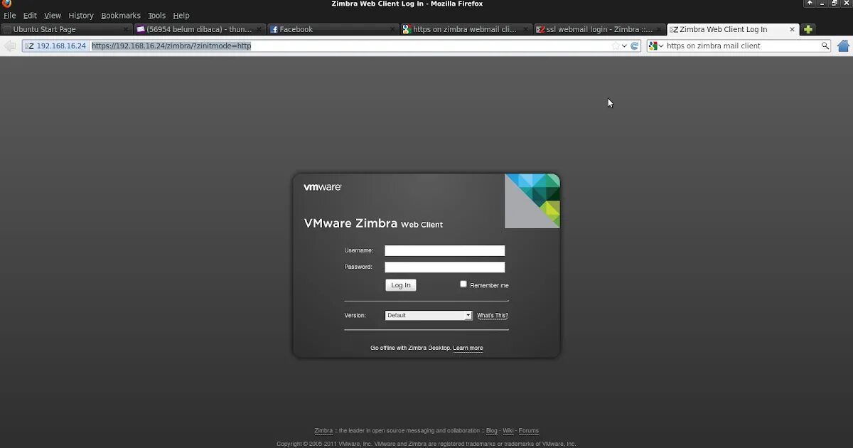Viewport: 853px width, 448px height.
Task: Click the Log In button
Action: 401,285
